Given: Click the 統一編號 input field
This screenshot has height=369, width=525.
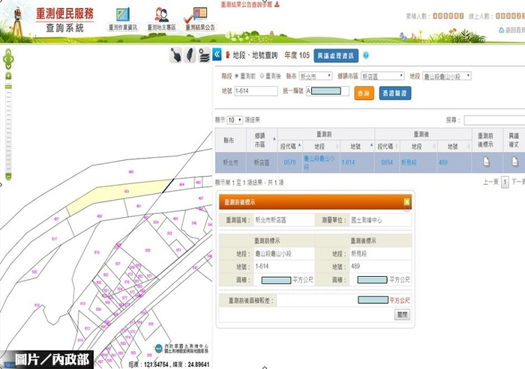Looking at the screenshot, I should 328,91.
